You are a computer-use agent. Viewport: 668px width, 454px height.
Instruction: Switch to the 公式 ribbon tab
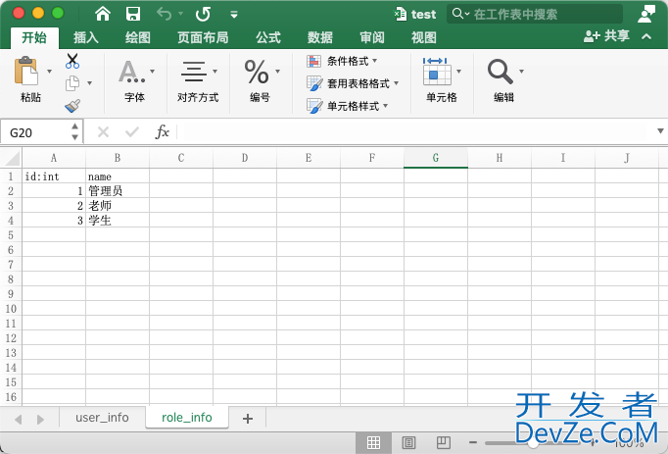click(268, 37)
